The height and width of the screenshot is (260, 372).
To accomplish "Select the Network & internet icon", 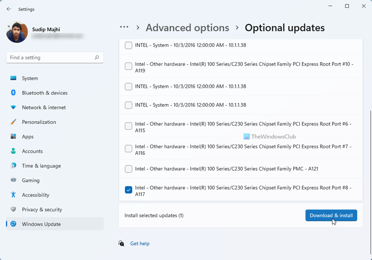I will tap(13, 107).
